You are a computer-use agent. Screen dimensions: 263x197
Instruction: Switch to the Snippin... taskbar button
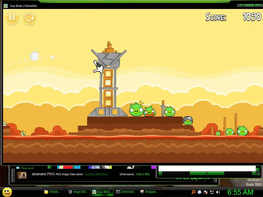(x=150, y=192)
